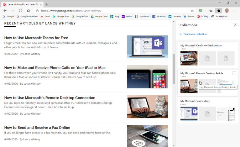Click the 4/02/2020 article date
The width and height of the screenshot is (240, 147).
11,114
